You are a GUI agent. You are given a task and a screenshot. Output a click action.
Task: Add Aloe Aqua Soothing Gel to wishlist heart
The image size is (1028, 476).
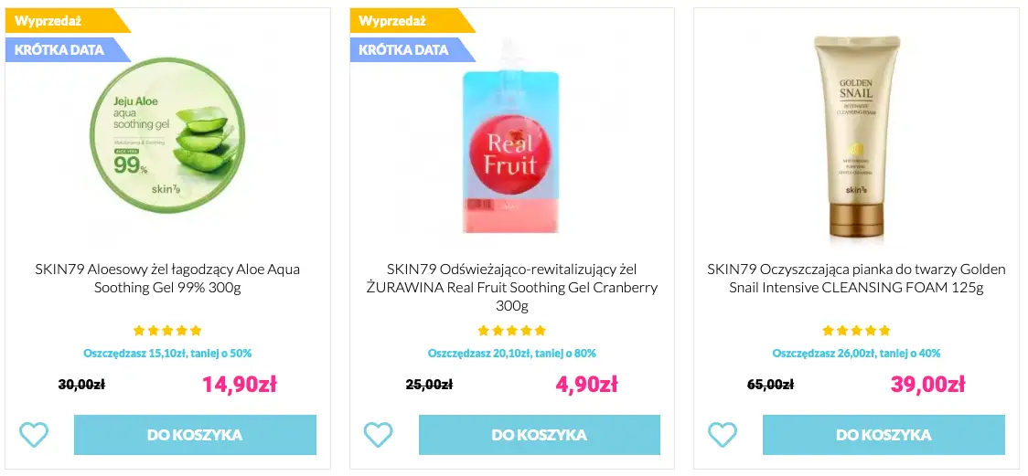pos(34,434)
